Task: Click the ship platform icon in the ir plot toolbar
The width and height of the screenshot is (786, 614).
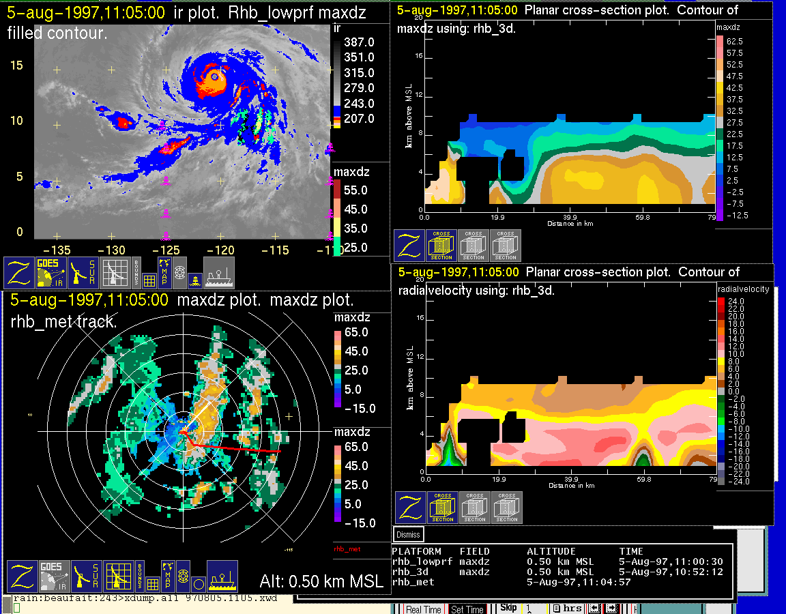Action: [x=219, y=272]
